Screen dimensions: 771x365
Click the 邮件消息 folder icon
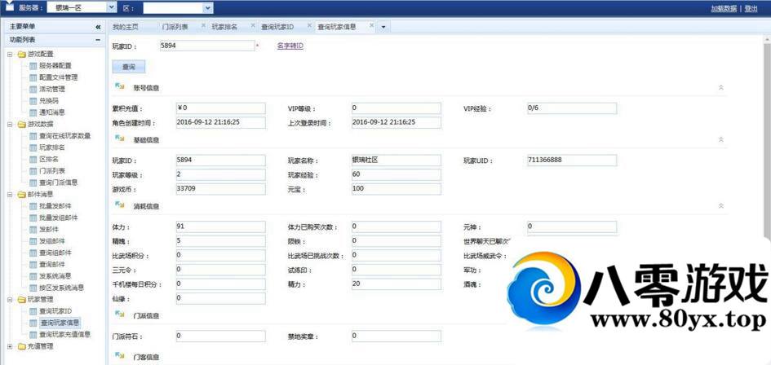coord(21,195)
